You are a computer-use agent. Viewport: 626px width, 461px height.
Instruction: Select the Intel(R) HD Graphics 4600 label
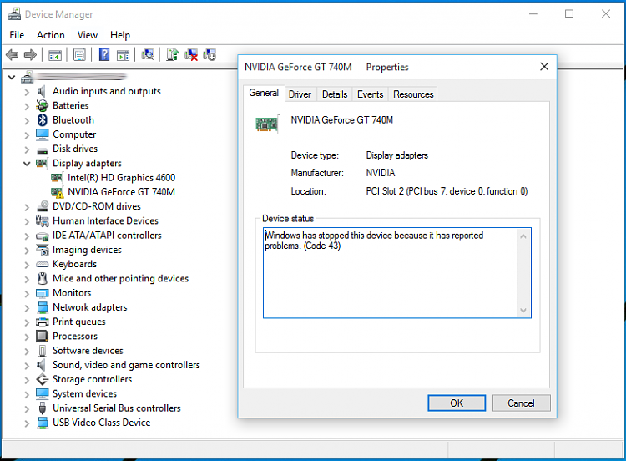[121, 177]
